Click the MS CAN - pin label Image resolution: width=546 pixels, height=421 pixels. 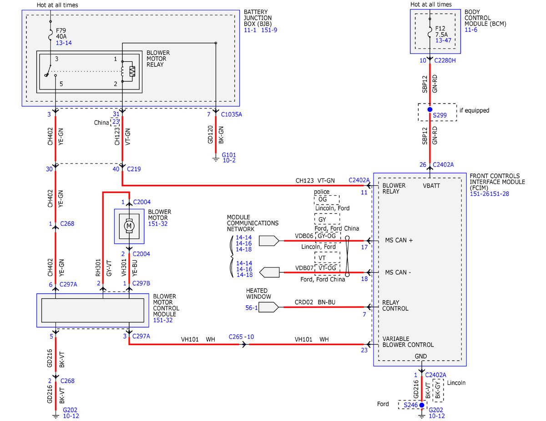click(398, 272)
